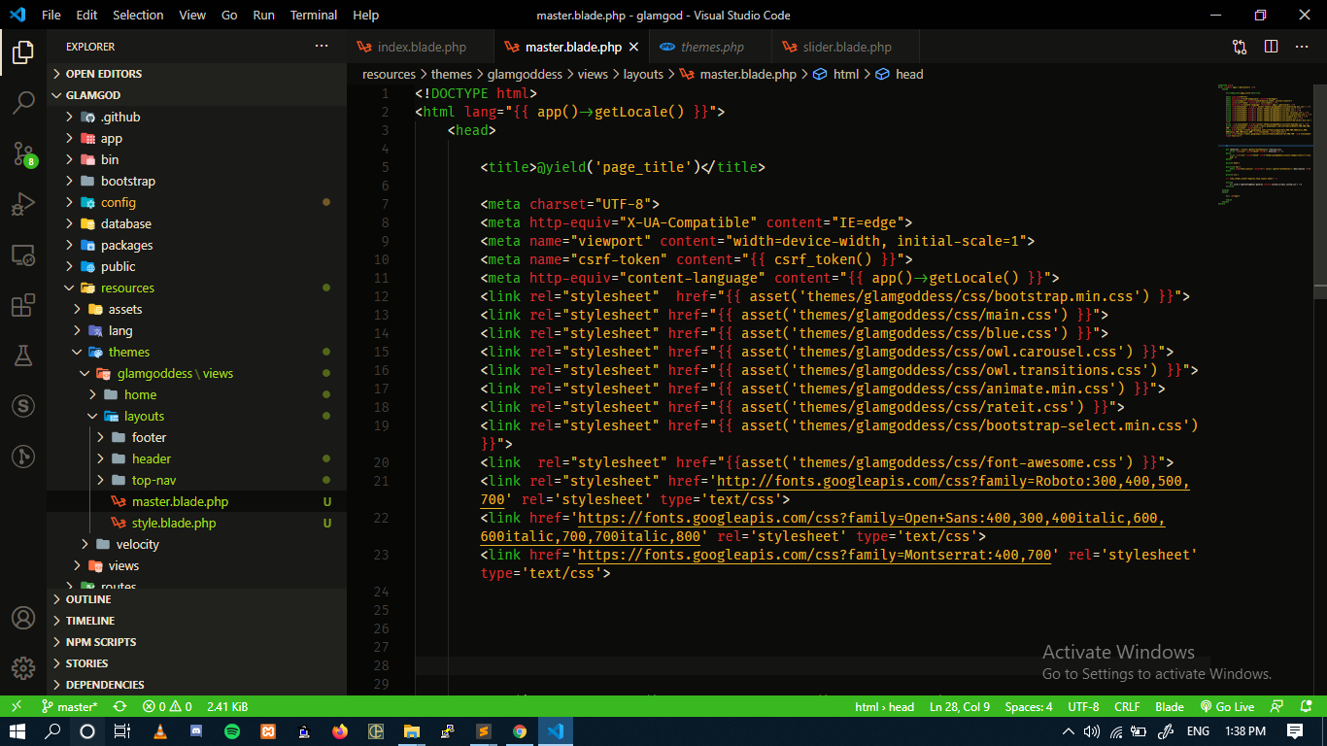1327x746 pixels.
Task: Open errors and warnings count in status bar
Action: tap(167, 706)
